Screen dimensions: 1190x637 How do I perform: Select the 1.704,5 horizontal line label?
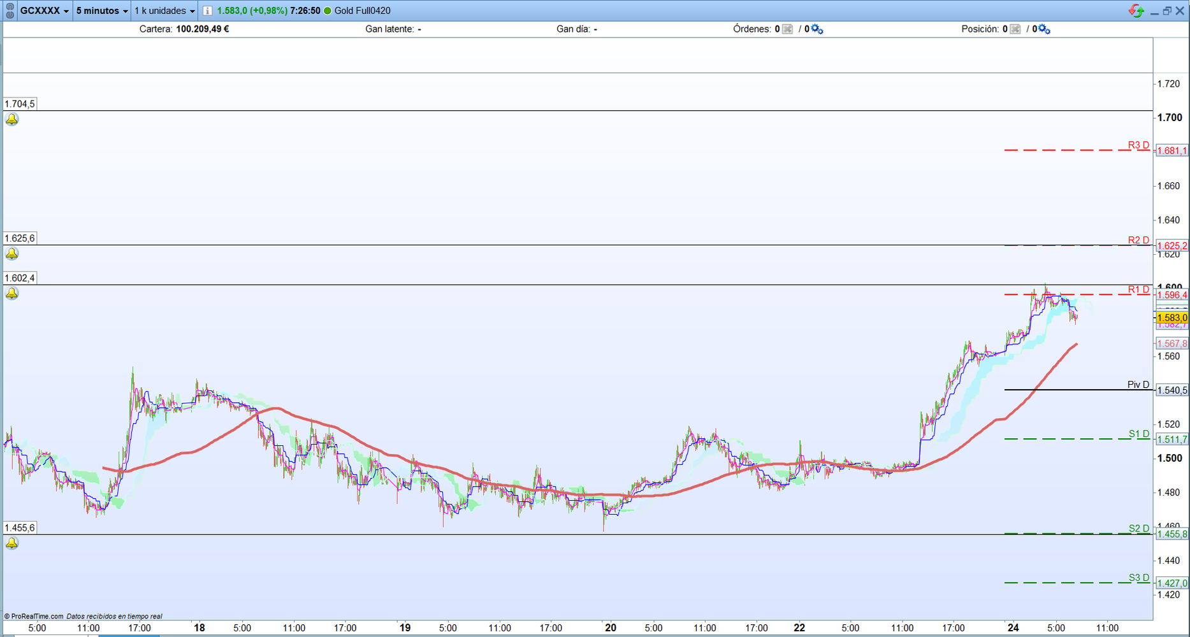point(20,104)
